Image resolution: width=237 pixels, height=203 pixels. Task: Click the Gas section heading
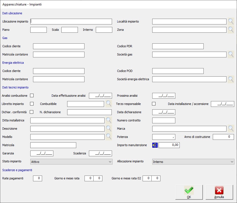tap(5, 38)
